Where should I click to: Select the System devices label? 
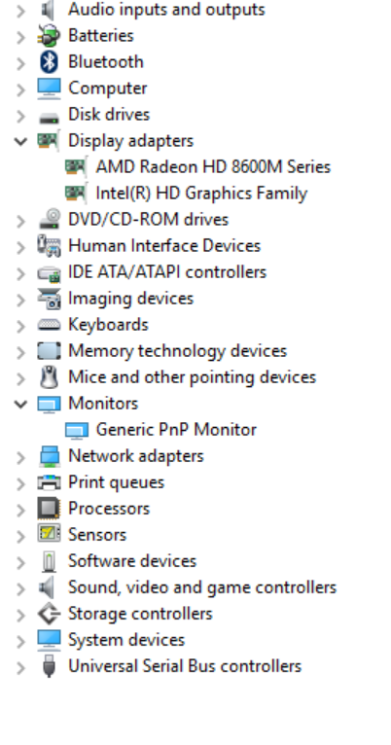(x=126, y=640)
